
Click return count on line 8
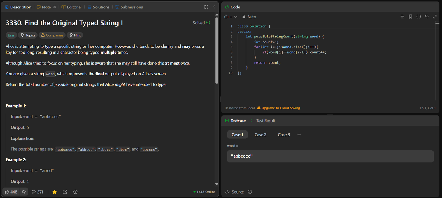(x=267, y=63)
